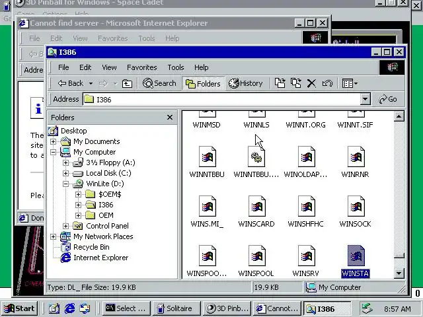Click the Copy To toolbar icon
423x317 pixels.
point(295,83)
